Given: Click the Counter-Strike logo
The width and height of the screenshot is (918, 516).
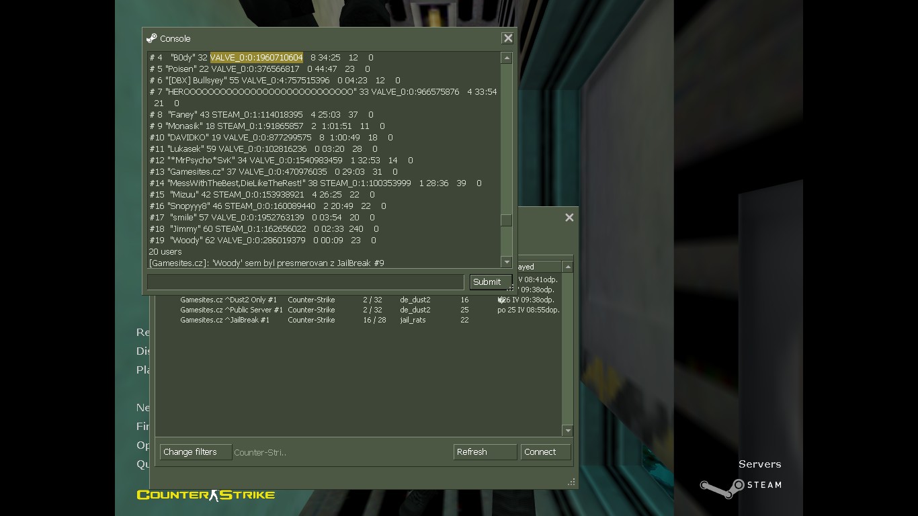Looking at the screenshot, I should pos(206,495).
